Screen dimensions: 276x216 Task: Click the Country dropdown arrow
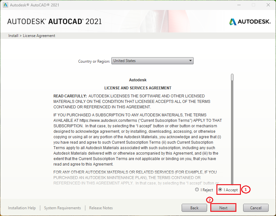pos(190,60)
